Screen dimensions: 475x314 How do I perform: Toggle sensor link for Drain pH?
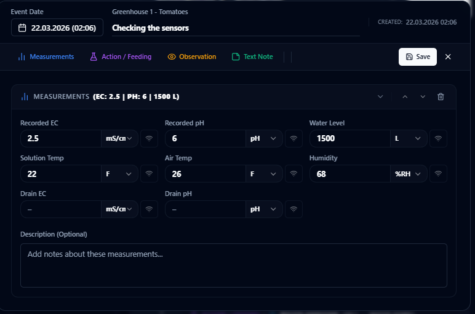(293, 209)
